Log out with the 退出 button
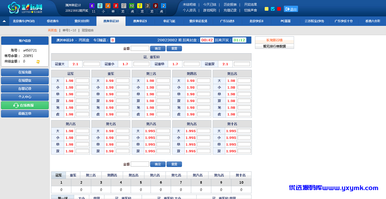This screenshot has height=199, width=386. (291, 9)
